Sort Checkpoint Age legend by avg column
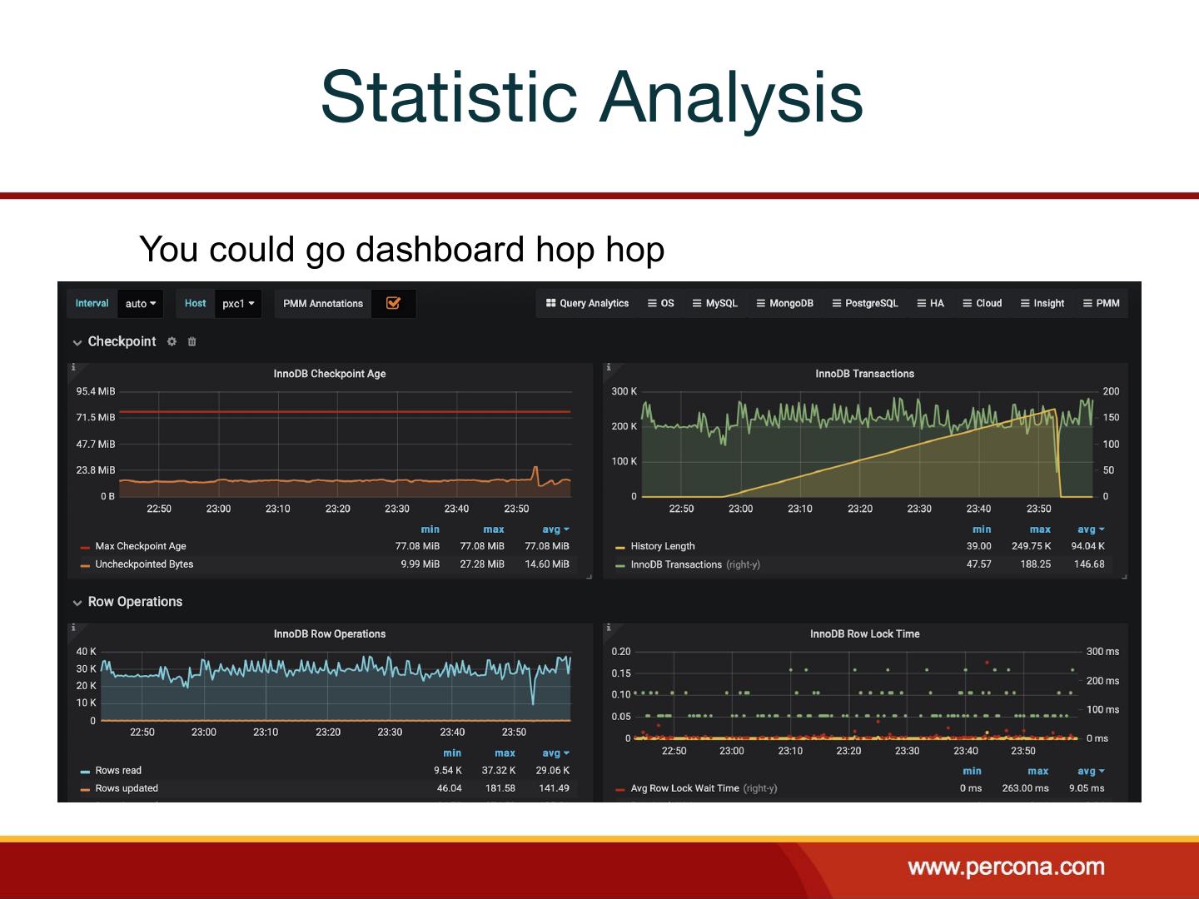Image resolution: width=1199 pixels, height=899 pixels. click(x=555, y=529)
